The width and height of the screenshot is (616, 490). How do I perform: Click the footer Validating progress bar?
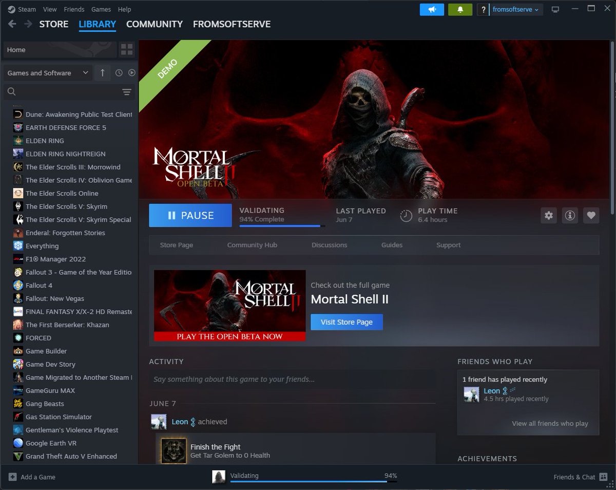(314, 482)
